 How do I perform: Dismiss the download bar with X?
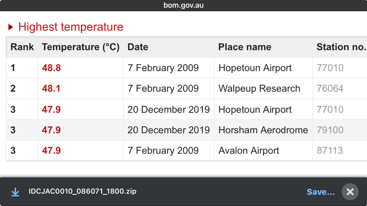pyautogui.click(x=350, y=191)
